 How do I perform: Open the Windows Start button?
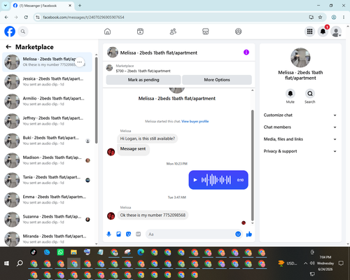(6, 263)
